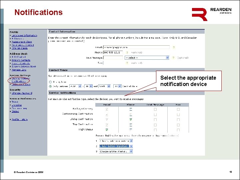Screen dimensions: 240x180
Task: Click the help question mark beside Email
Action: pos(174,47)
